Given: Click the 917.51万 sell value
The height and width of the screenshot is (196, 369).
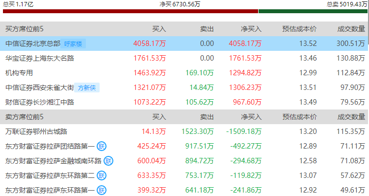Looking at the screenshot, I should [200, 146].
